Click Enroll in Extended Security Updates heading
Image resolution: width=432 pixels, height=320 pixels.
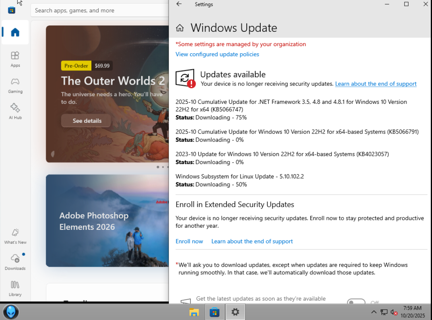tap(235, 204)
